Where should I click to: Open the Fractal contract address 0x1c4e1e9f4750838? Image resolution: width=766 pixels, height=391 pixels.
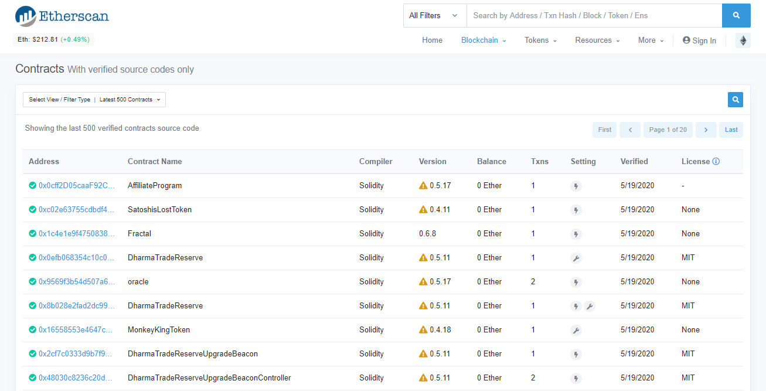[76, 234]
